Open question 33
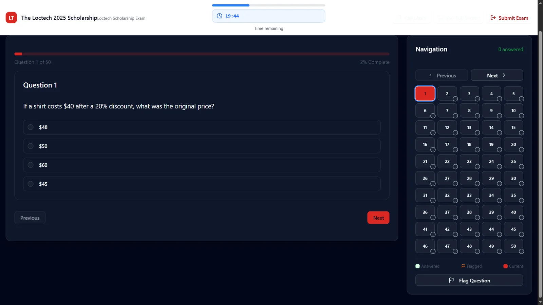543x305 pixels. [469, 195]
